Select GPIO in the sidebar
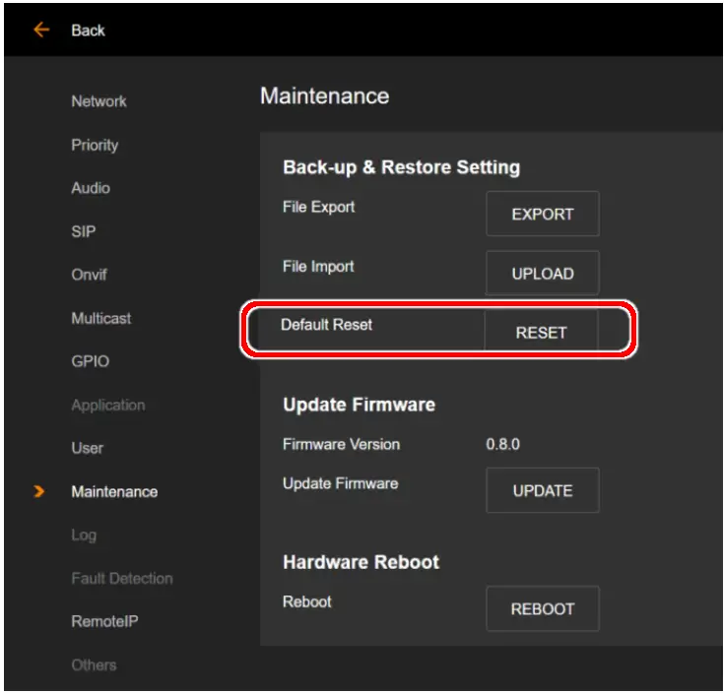The height and width of the screenshot is (693, 724). 91,361
